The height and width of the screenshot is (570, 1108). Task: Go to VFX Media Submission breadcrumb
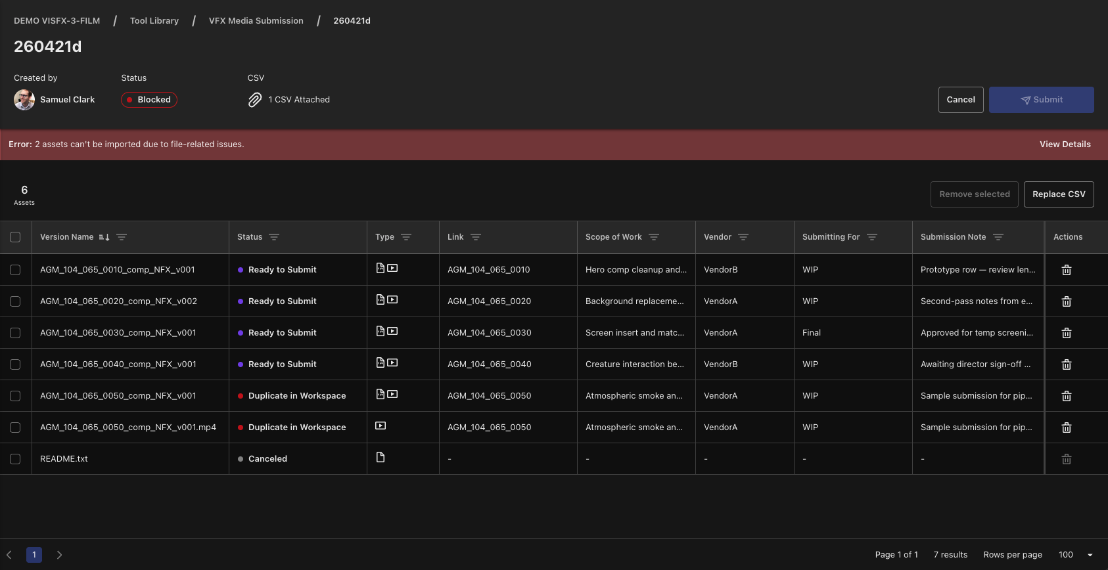click(256, 21)
